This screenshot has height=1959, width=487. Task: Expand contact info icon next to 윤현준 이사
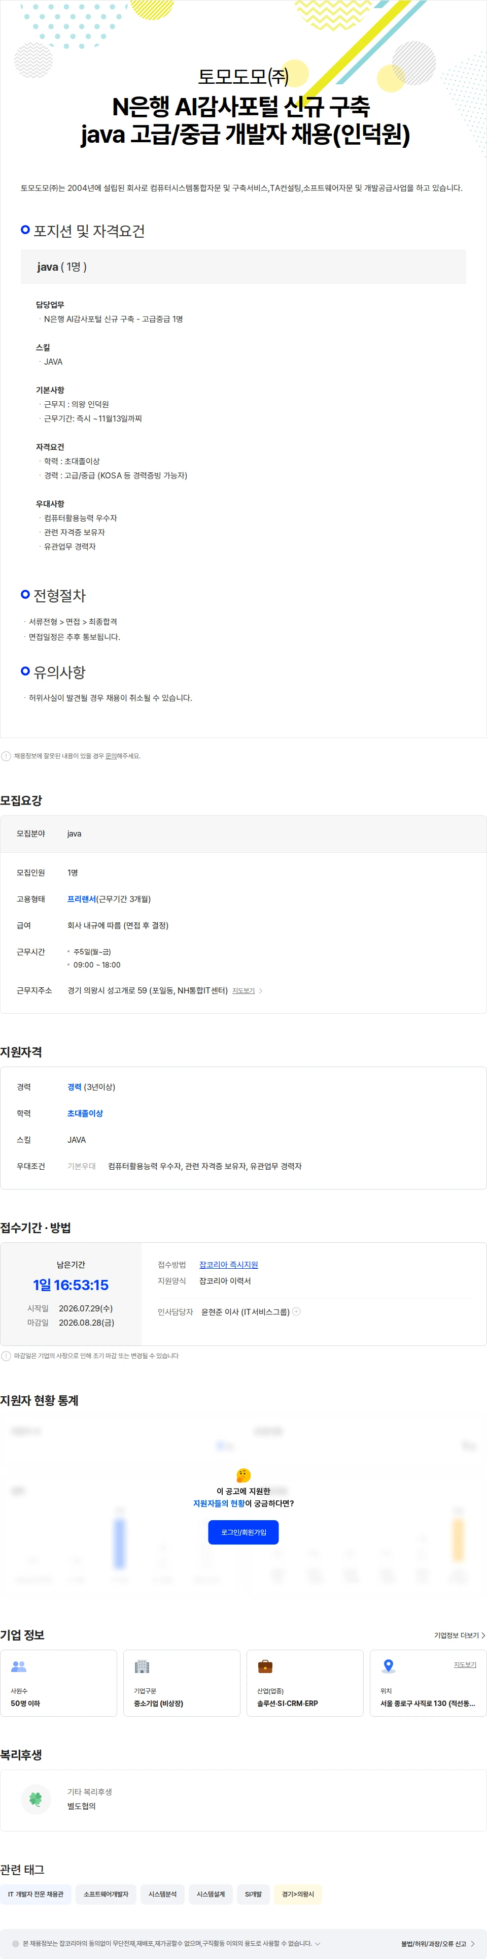coord(296,1311)
